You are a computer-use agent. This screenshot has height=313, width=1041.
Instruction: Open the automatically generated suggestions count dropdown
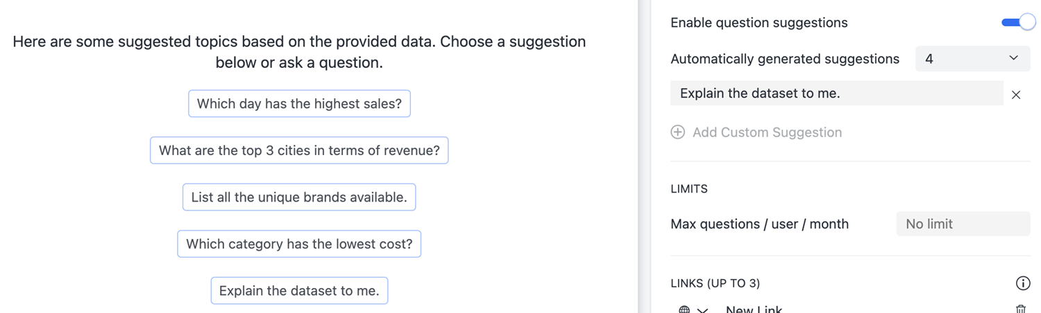[x=972, y=59]
